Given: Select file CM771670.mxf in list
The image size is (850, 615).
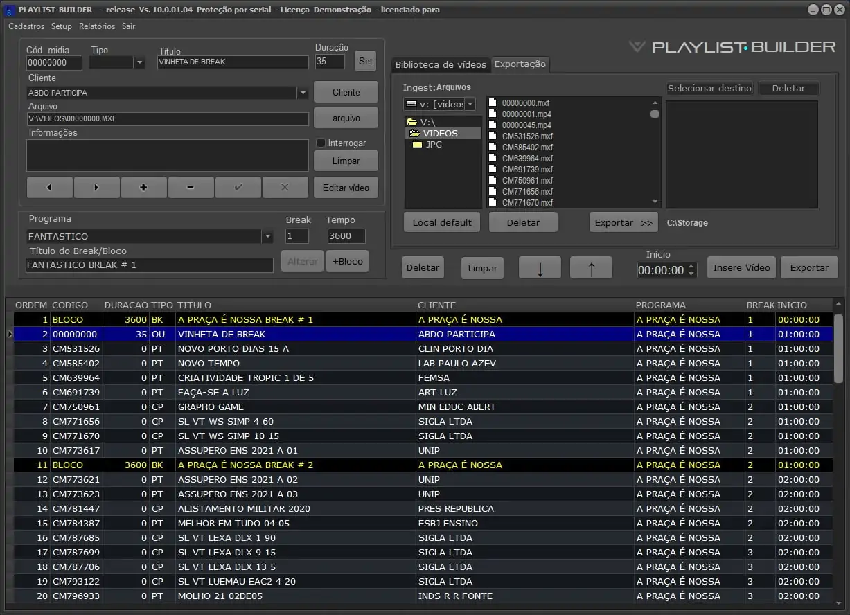Looking at the screenshot, I should pyautogui.click(x=527, y=203).
